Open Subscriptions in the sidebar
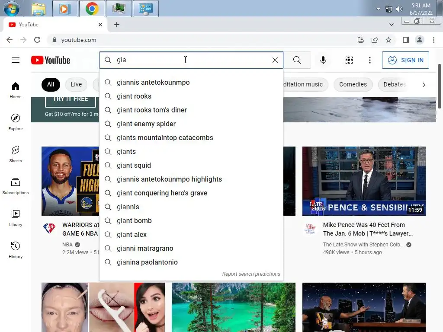The image size is (443, 332). pos(16,186)
